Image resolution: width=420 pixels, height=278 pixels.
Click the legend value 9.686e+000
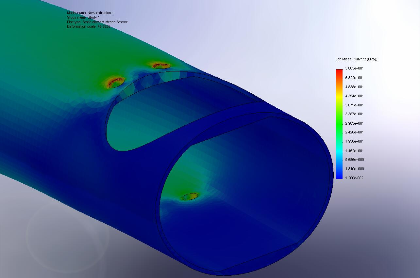(354, 160)
